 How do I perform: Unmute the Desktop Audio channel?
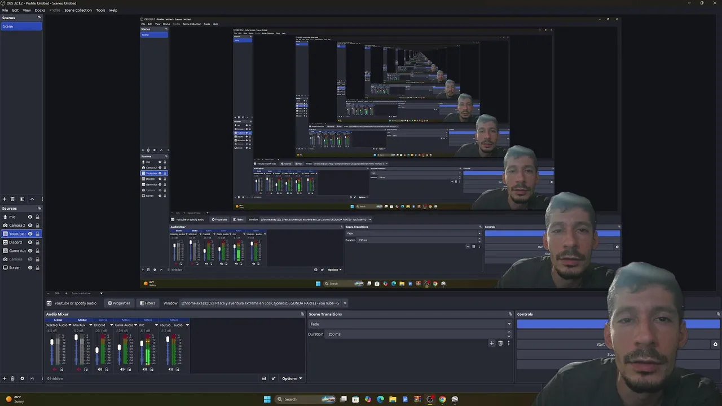pyautogui.click(x=55, y=369)
